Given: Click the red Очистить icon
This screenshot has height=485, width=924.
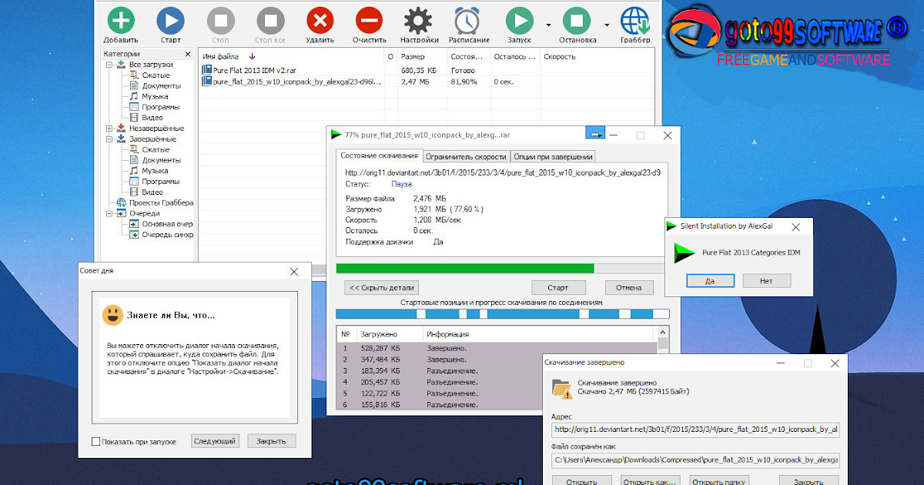Looking at the screenshot, I should 370,20.
